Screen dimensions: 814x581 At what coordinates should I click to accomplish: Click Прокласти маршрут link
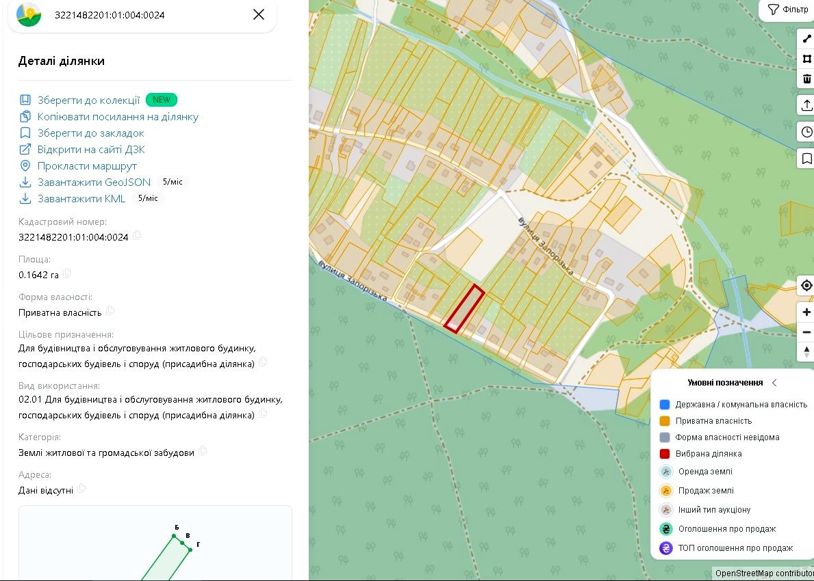(x=87, y=166)
